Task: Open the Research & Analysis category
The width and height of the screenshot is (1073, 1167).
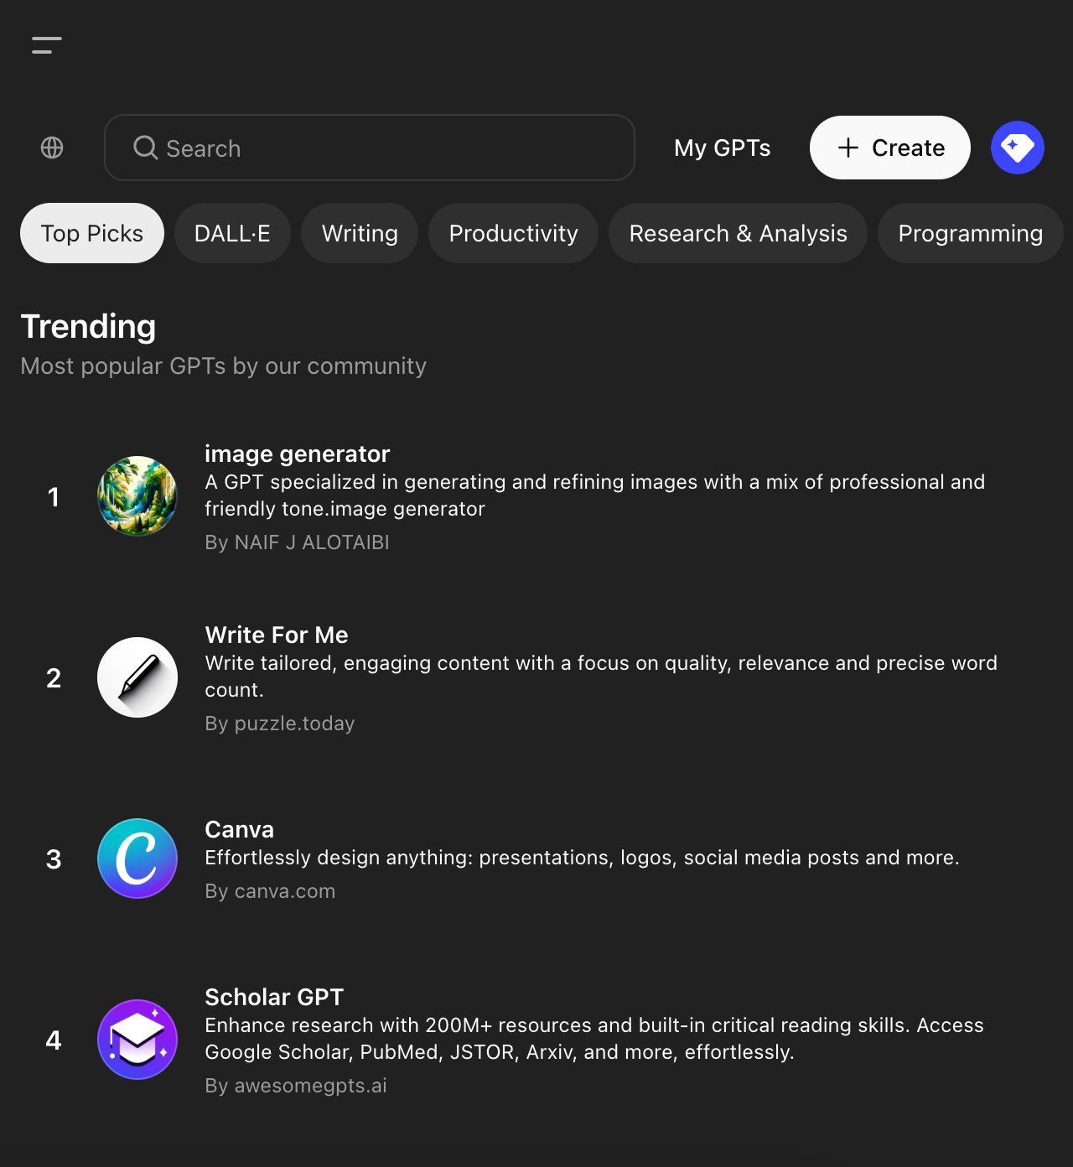Action: [x=738, y=233]
